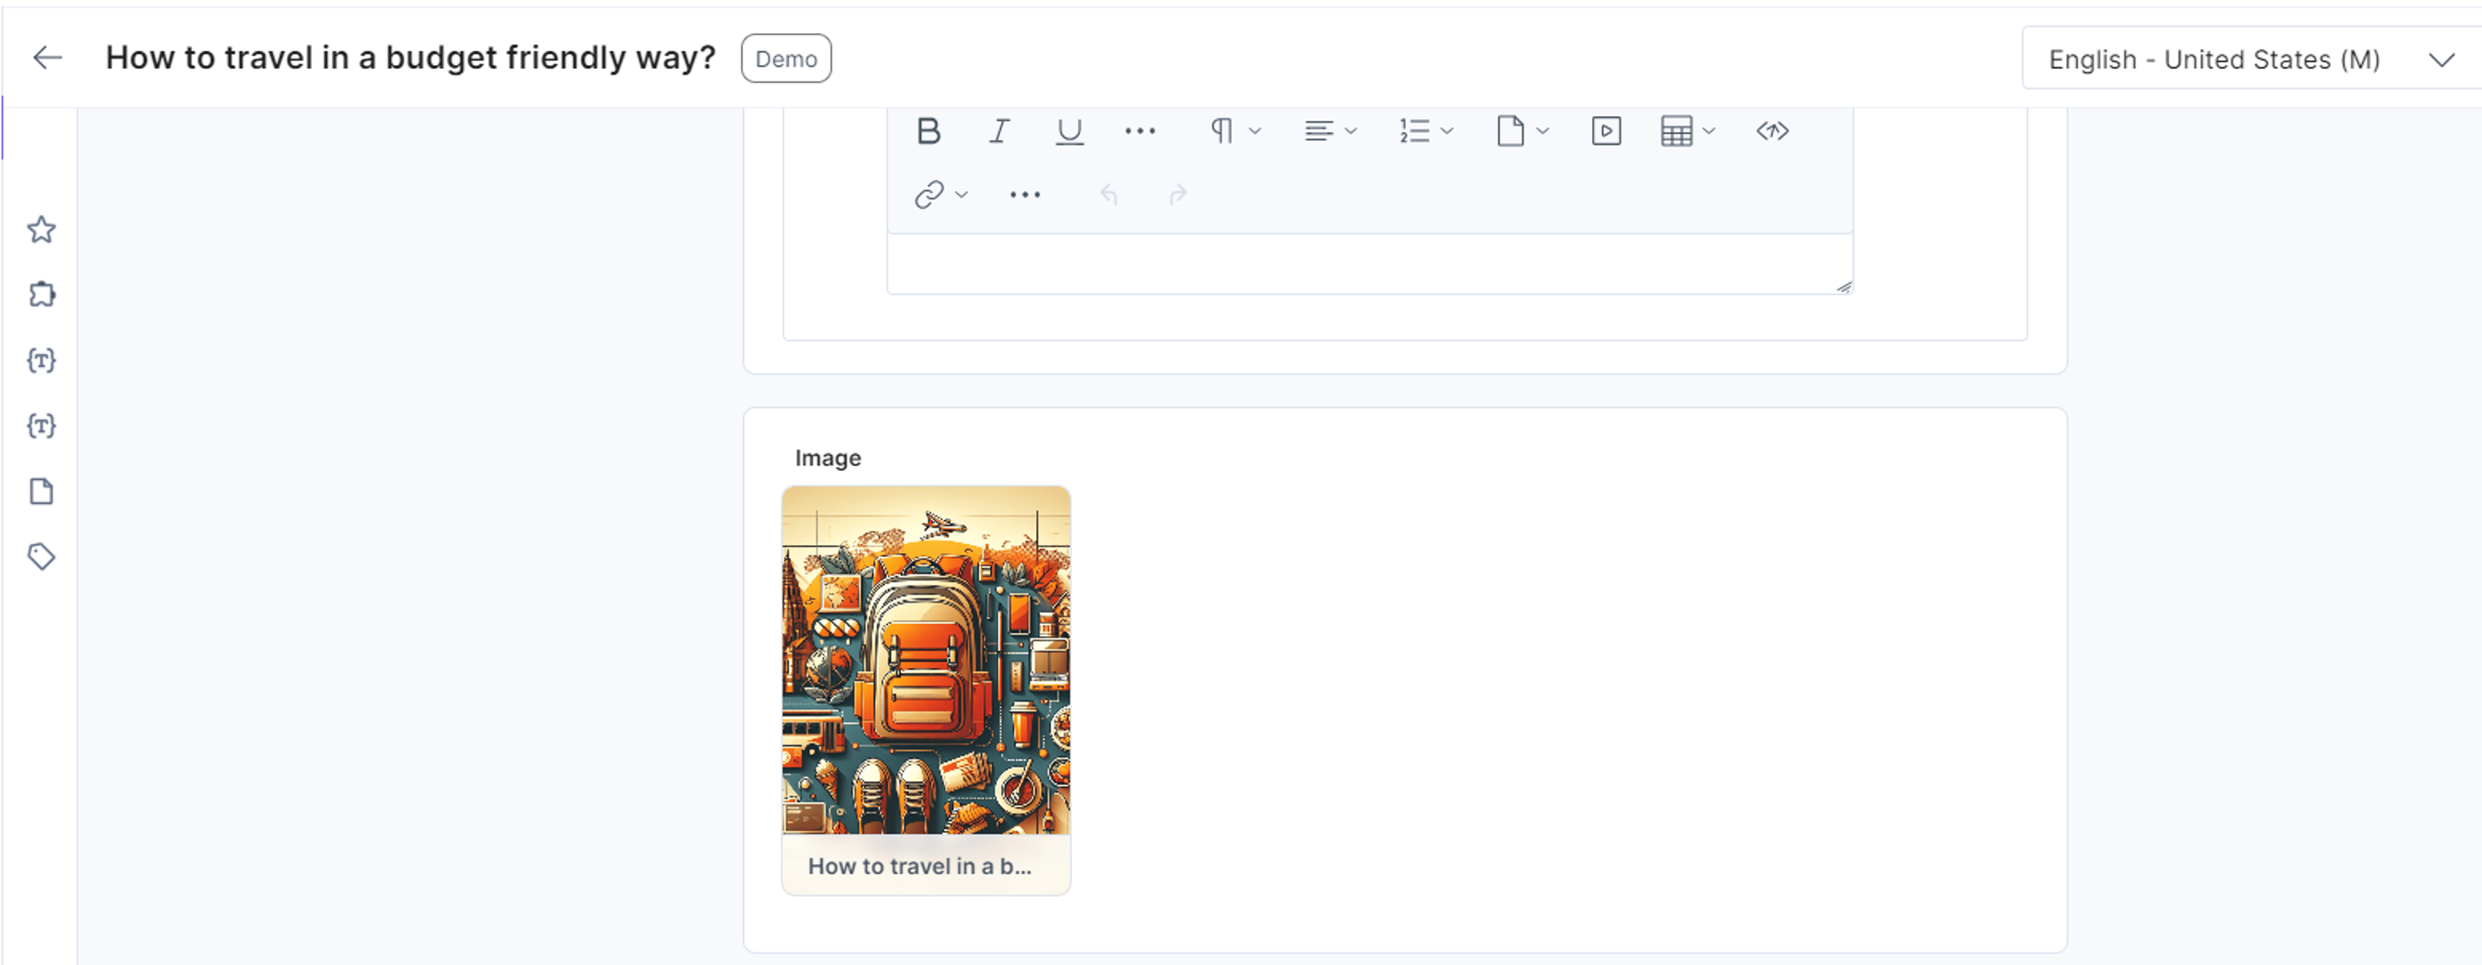Open the page document sidebar icon
This screenshot has width=2482, height=965.
41,491
